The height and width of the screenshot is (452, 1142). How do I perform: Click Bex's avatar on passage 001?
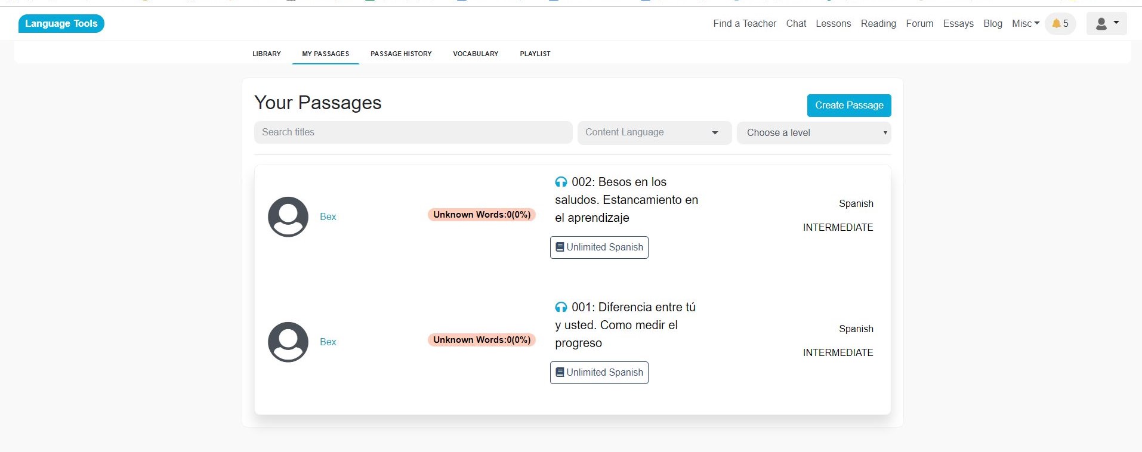coord(288,342)
